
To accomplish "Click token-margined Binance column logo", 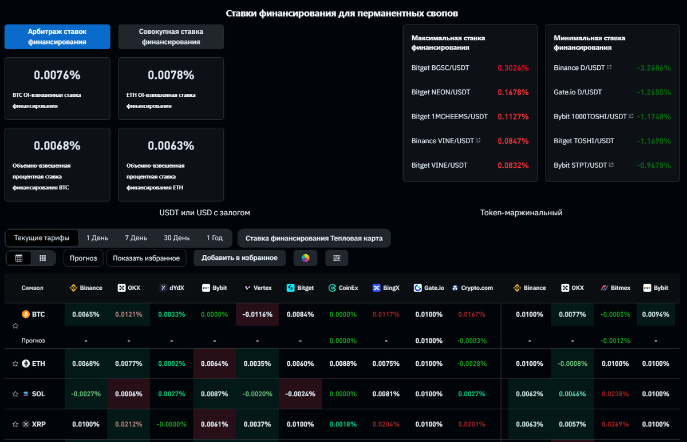I will pyautogui.click(x=517, y=288).
